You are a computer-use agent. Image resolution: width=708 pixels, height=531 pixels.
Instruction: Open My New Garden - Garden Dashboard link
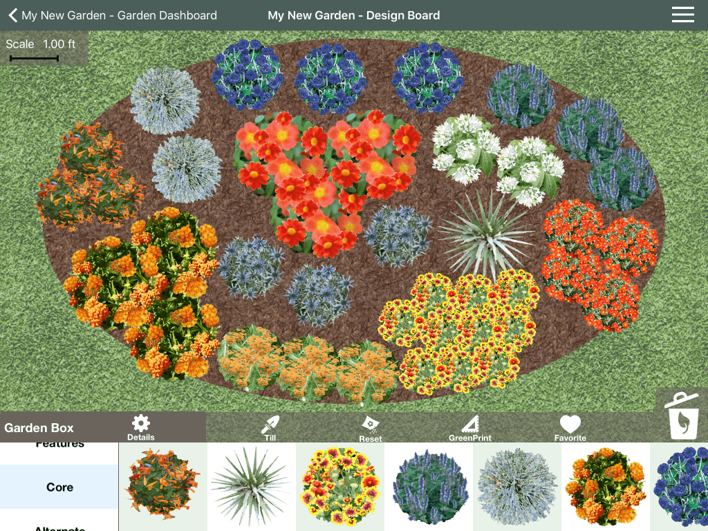[x=119, y=15]
